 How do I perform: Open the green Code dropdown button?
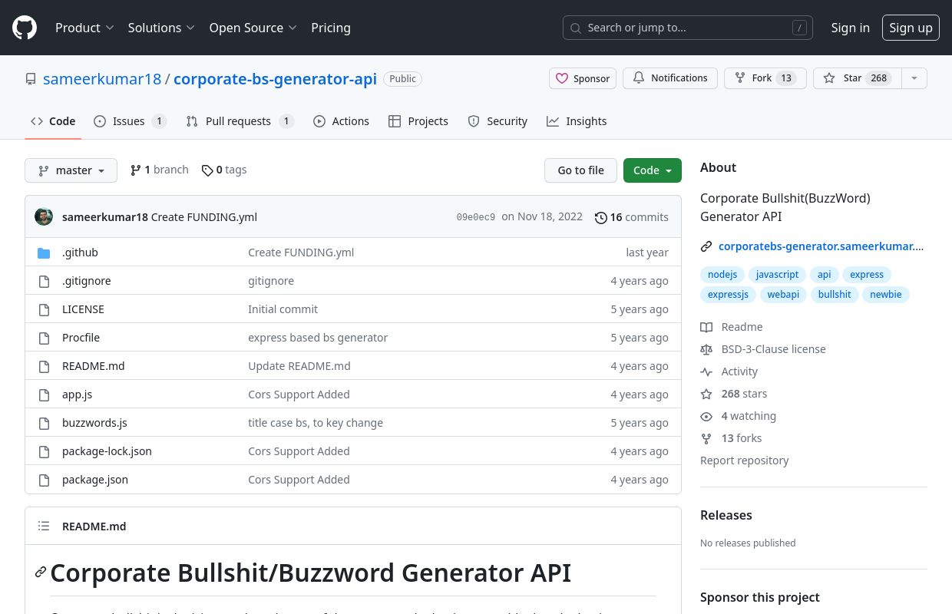pyautogui.click(x=653, y=170)
